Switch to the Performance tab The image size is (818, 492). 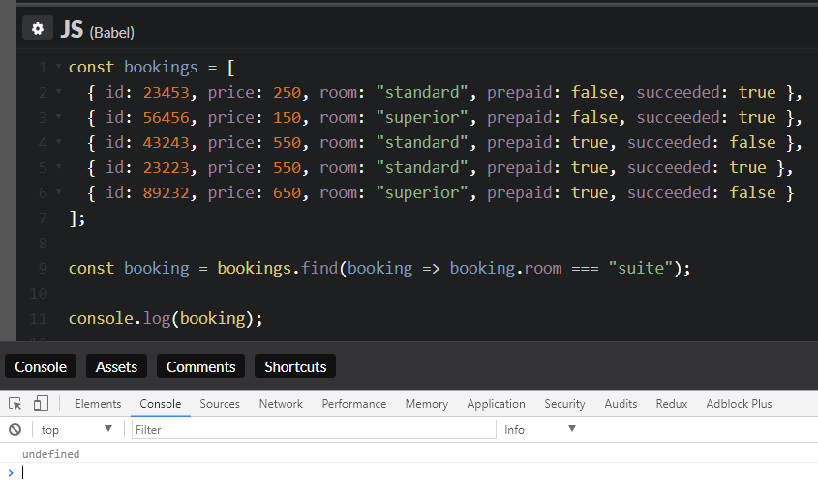(353, 403)
